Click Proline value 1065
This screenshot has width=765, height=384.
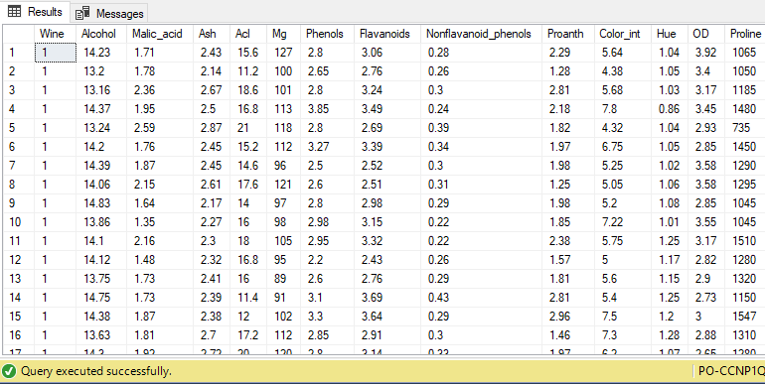coord(744,53)
